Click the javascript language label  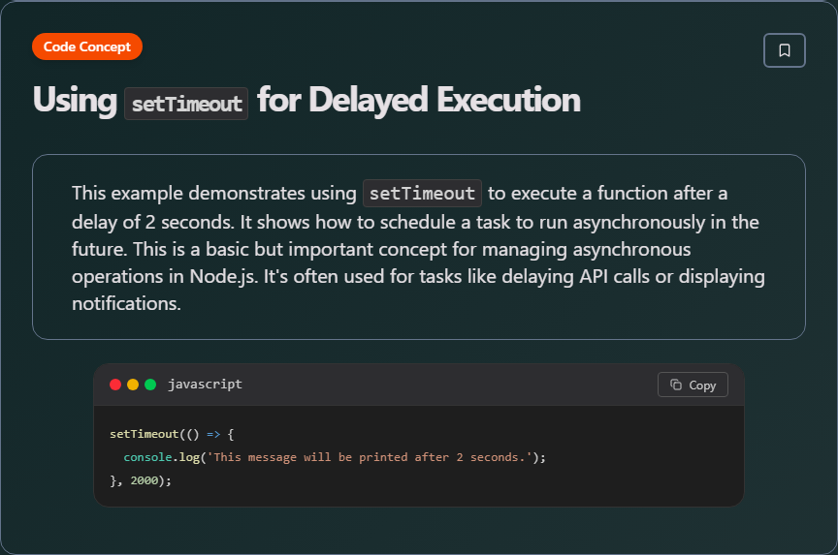coord(206,385)
